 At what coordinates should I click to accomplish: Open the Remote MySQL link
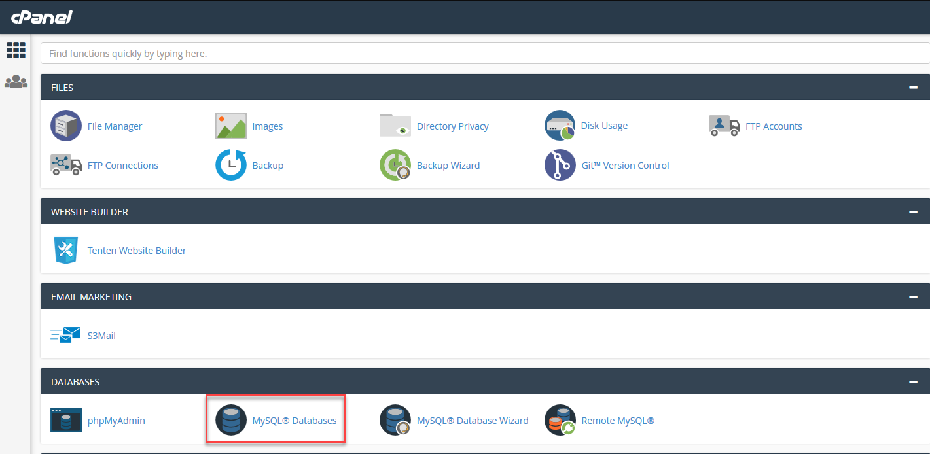point(618,421)
